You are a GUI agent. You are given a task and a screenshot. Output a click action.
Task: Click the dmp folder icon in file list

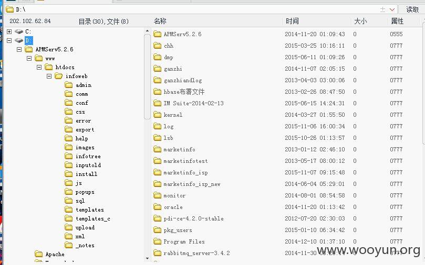(157, 57)
